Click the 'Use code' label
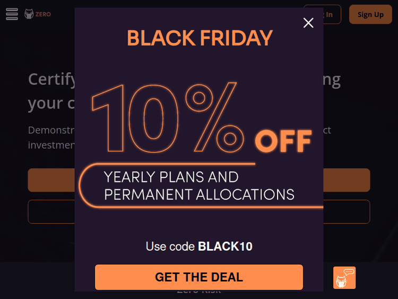The width and height of the screenshot is (398, 299). tap(170, 246)
